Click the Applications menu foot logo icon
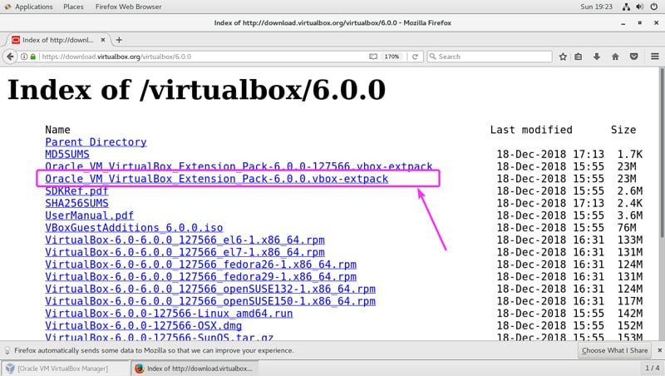This screenshot has height=376, width=665. point(7,7)
